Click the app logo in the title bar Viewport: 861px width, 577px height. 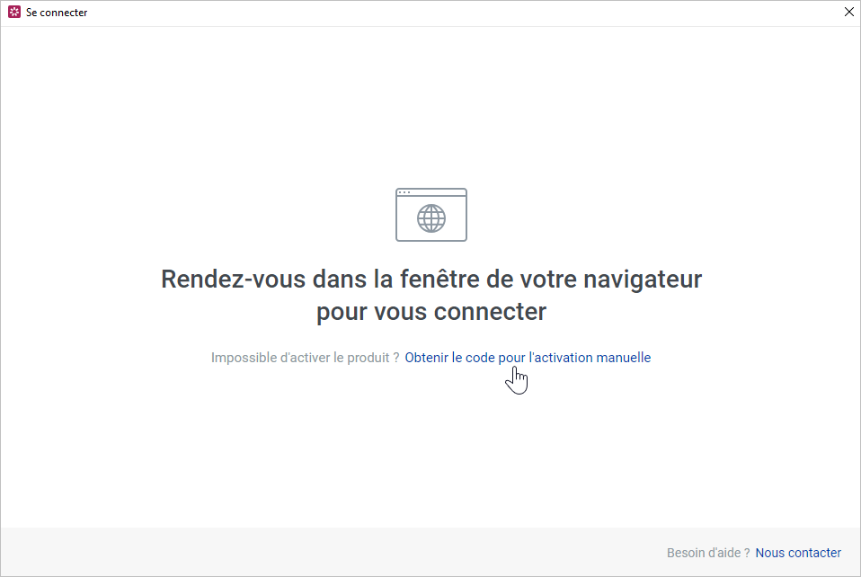tap(13, 13)
